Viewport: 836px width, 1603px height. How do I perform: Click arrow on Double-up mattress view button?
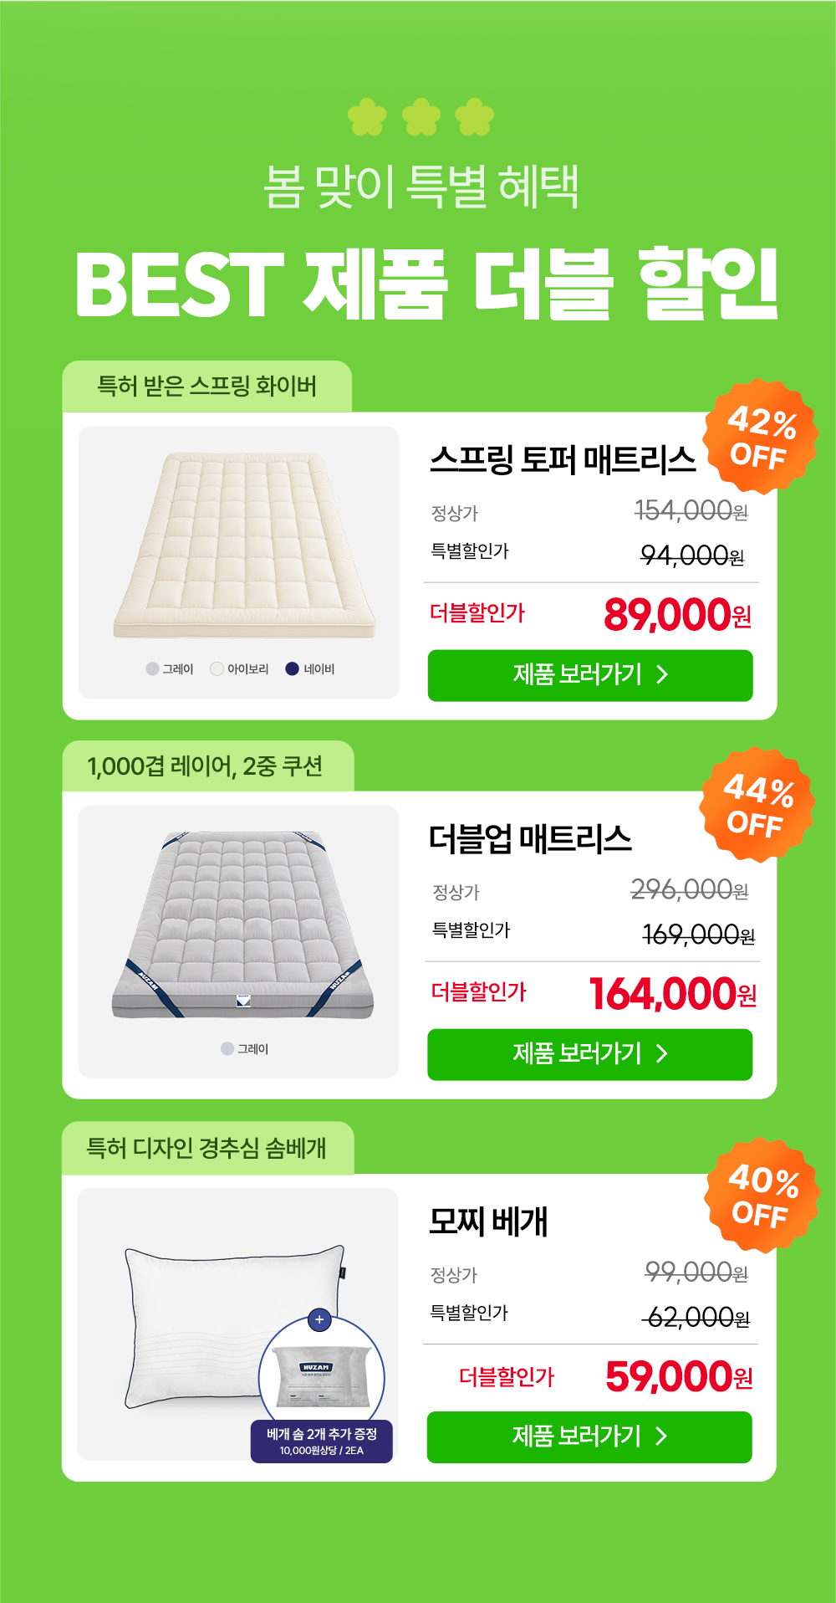coord(662,1053)
